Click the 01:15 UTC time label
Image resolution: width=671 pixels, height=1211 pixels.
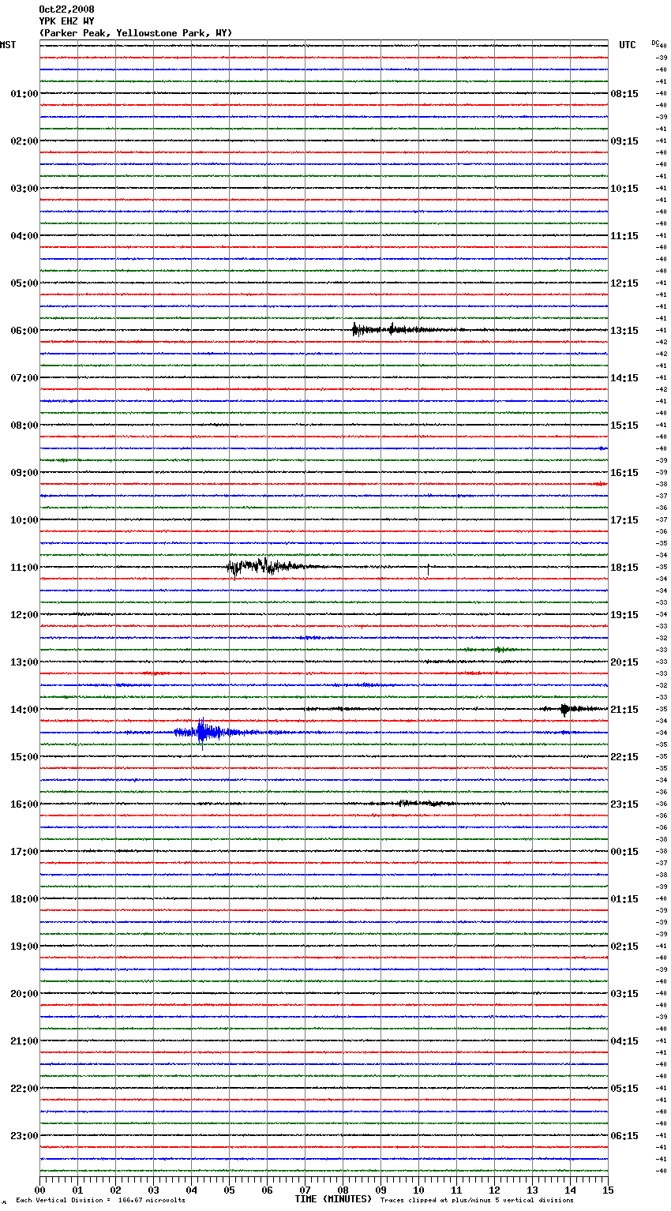coord(624,899)
